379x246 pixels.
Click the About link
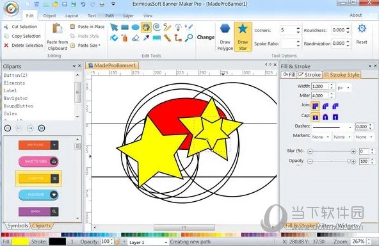tap(356, 15)
